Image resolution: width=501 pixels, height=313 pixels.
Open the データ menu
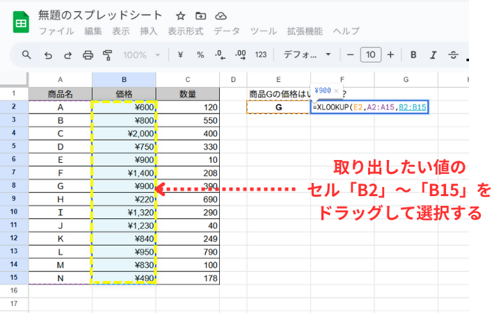click(x=227, y=31)
